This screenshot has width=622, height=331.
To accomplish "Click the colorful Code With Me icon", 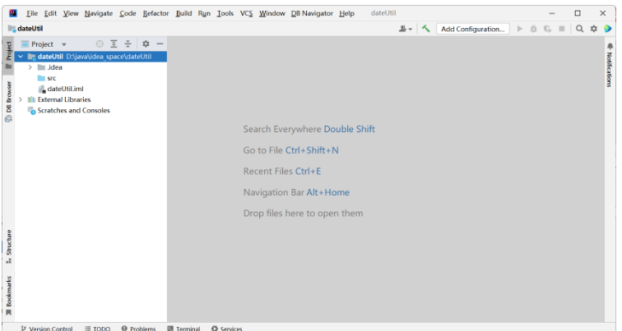I will pyautogui.click(x=608, y=29).
